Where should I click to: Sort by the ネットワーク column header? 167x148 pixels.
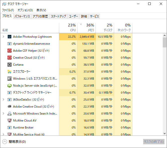click(x=123, y=28)
